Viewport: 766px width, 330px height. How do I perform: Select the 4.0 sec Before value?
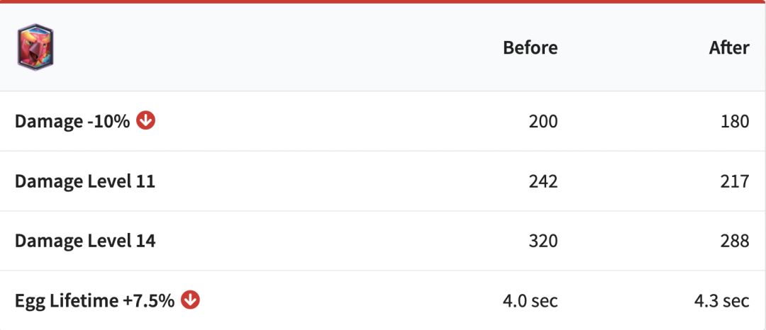(530, 301)
